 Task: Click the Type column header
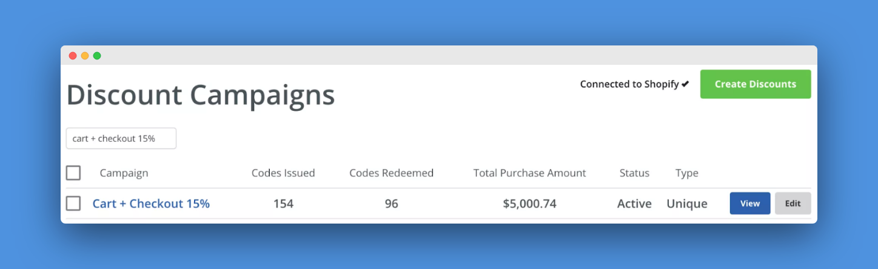[x=686, y=173]
